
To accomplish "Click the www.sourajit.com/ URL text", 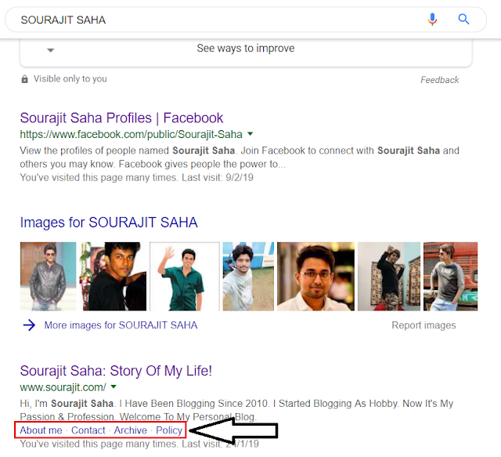I will coord(63,387).
